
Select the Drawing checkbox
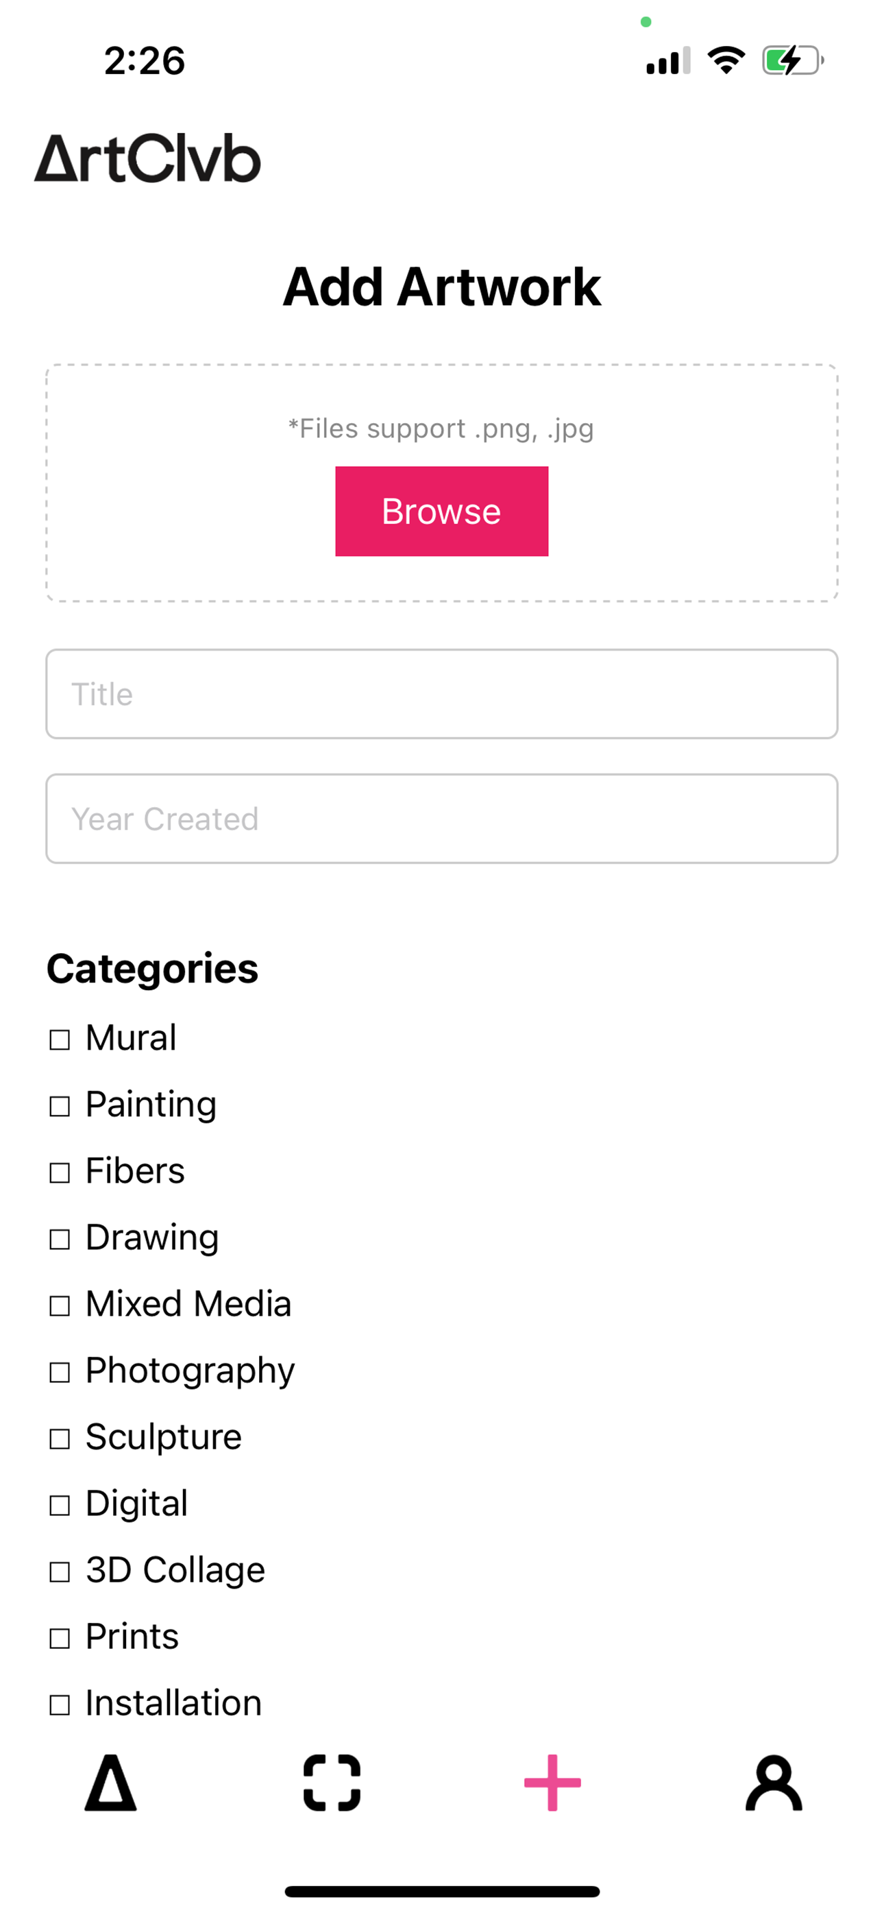(x=60, y=1238)
